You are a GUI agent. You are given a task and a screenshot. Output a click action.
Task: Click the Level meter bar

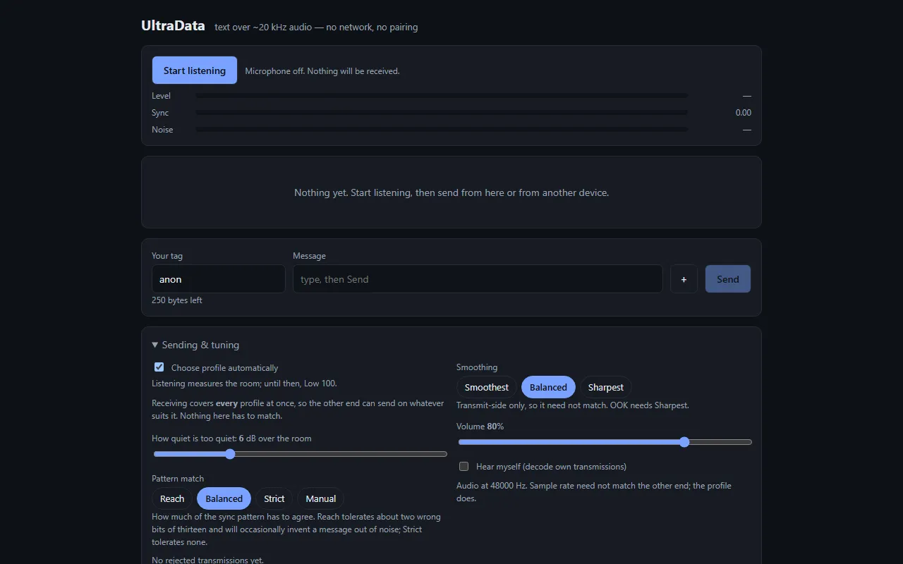click(442, 96)
